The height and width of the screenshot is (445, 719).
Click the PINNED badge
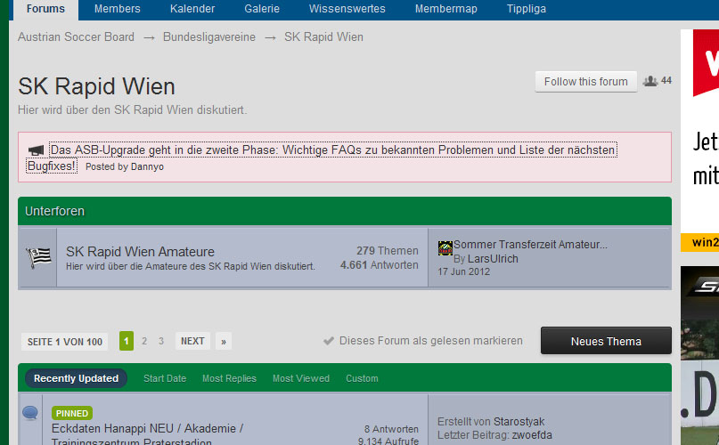coord(72,413)
